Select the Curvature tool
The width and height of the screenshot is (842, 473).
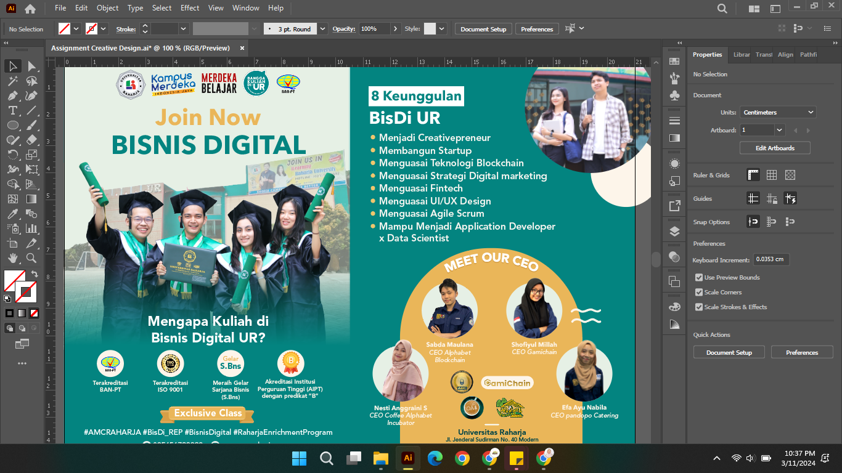[x=31, y=95]
